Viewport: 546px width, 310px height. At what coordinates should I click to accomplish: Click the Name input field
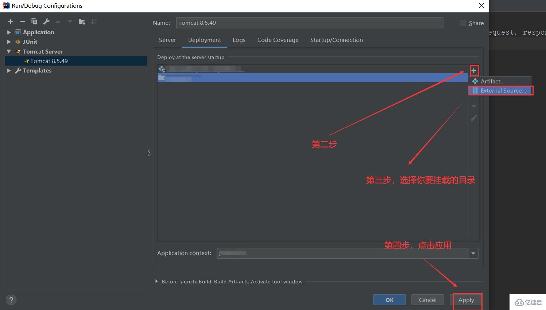(x=310, y=23)
